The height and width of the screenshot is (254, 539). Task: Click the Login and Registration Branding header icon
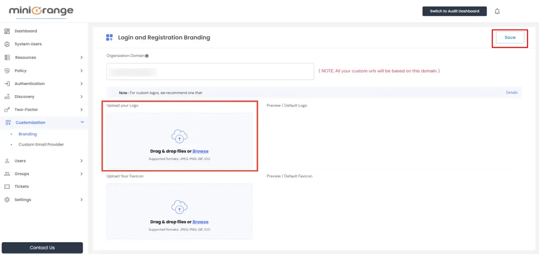[x=109, y=37]
